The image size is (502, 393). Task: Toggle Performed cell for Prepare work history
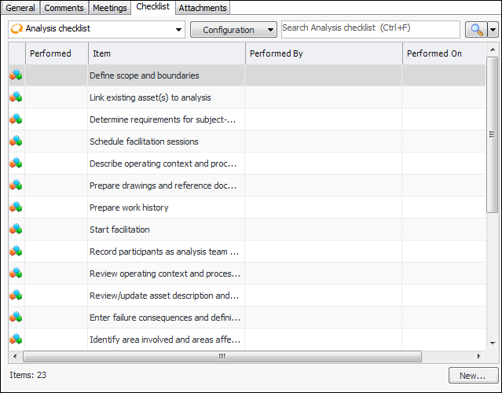[x=57, y=208]
